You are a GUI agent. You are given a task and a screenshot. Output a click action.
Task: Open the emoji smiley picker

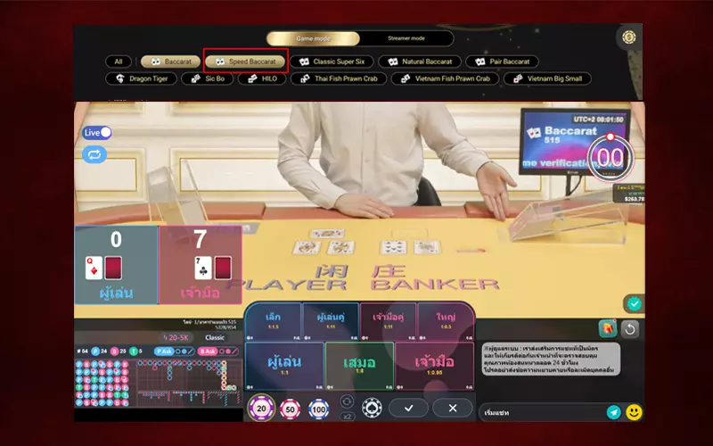point(634,412)
